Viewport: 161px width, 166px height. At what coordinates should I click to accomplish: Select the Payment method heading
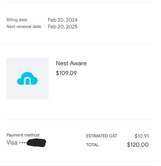(23, 135)
